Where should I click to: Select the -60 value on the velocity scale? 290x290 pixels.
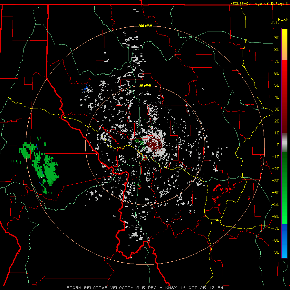(275, 217)
